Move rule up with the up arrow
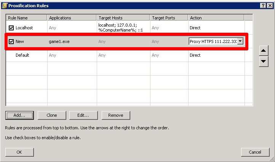The image size is (275, 162). 264,51
